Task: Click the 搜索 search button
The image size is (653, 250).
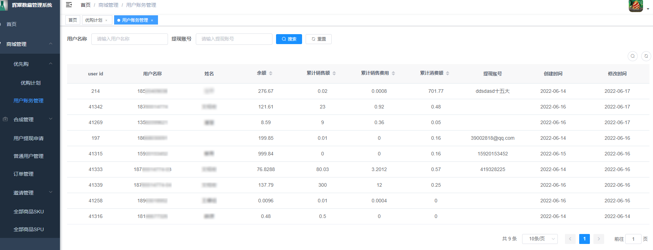Action: coord(289,39)
